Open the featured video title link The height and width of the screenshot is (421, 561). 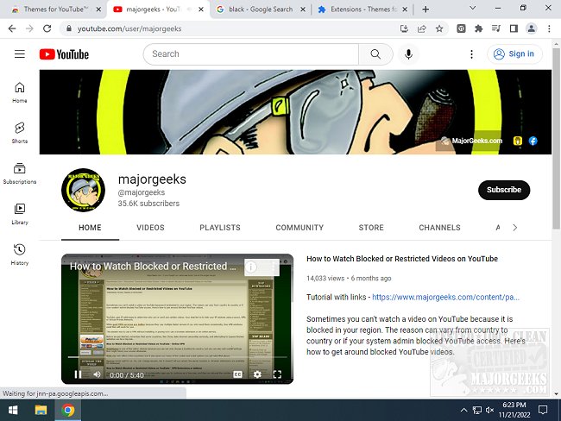[402, 259]
